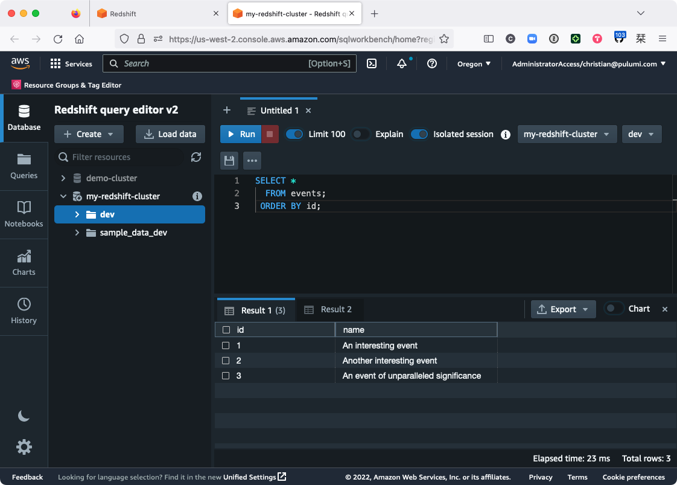Image resolution: width=677 pixels, height=485 pixels.
Task: Open the Privacy link
Action: pyautogui.click(x=541, y=477)
